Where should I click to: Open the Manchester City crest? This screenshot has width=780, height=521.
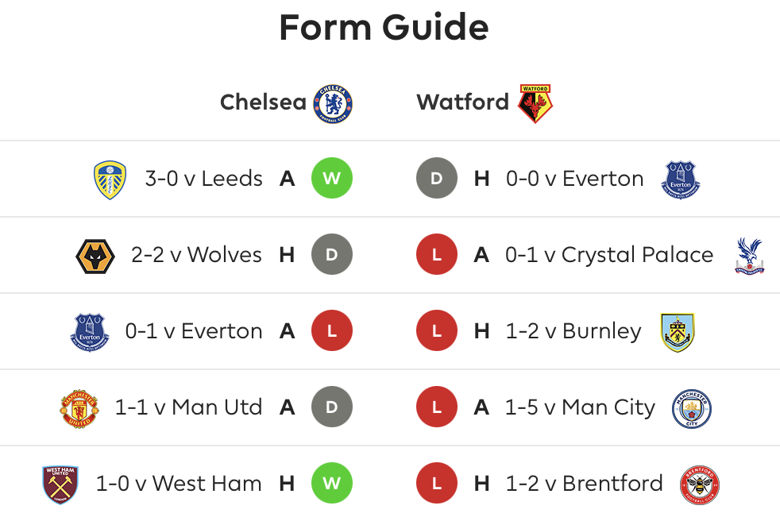tap(691, 408)
